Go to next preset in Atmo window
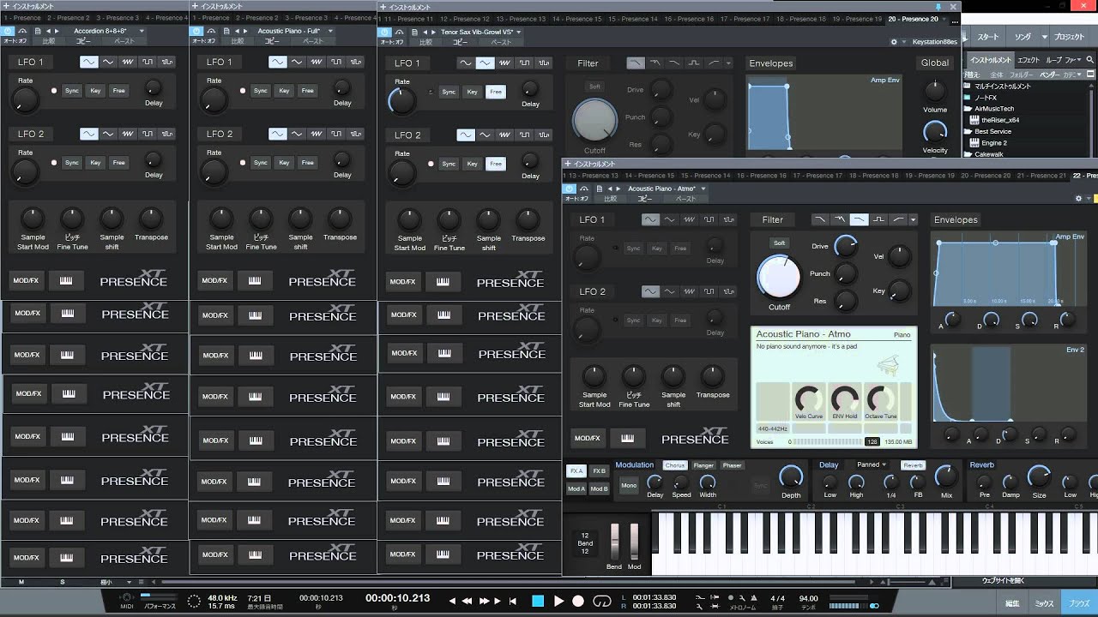Image resolution: width=1098 pixels, height=617 pixels. [618, 189]
